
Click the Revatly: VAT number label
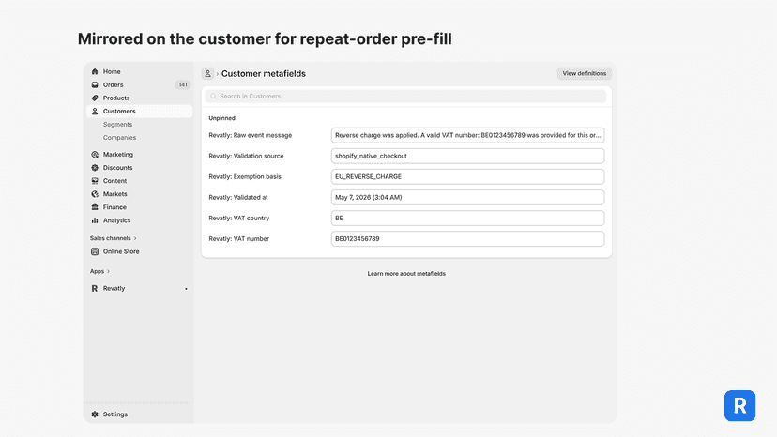point(239,239)
